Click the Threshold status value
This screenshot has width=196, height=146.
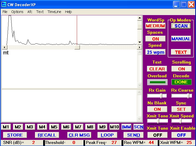pyautogui.click(x=74, y=142)
